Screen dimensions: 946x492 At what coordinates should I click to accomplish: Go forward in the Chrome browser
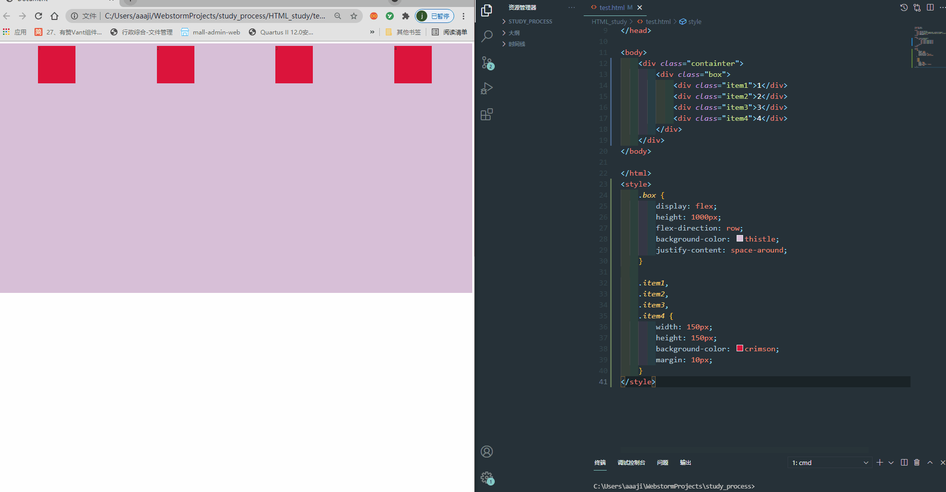(22, 16)
